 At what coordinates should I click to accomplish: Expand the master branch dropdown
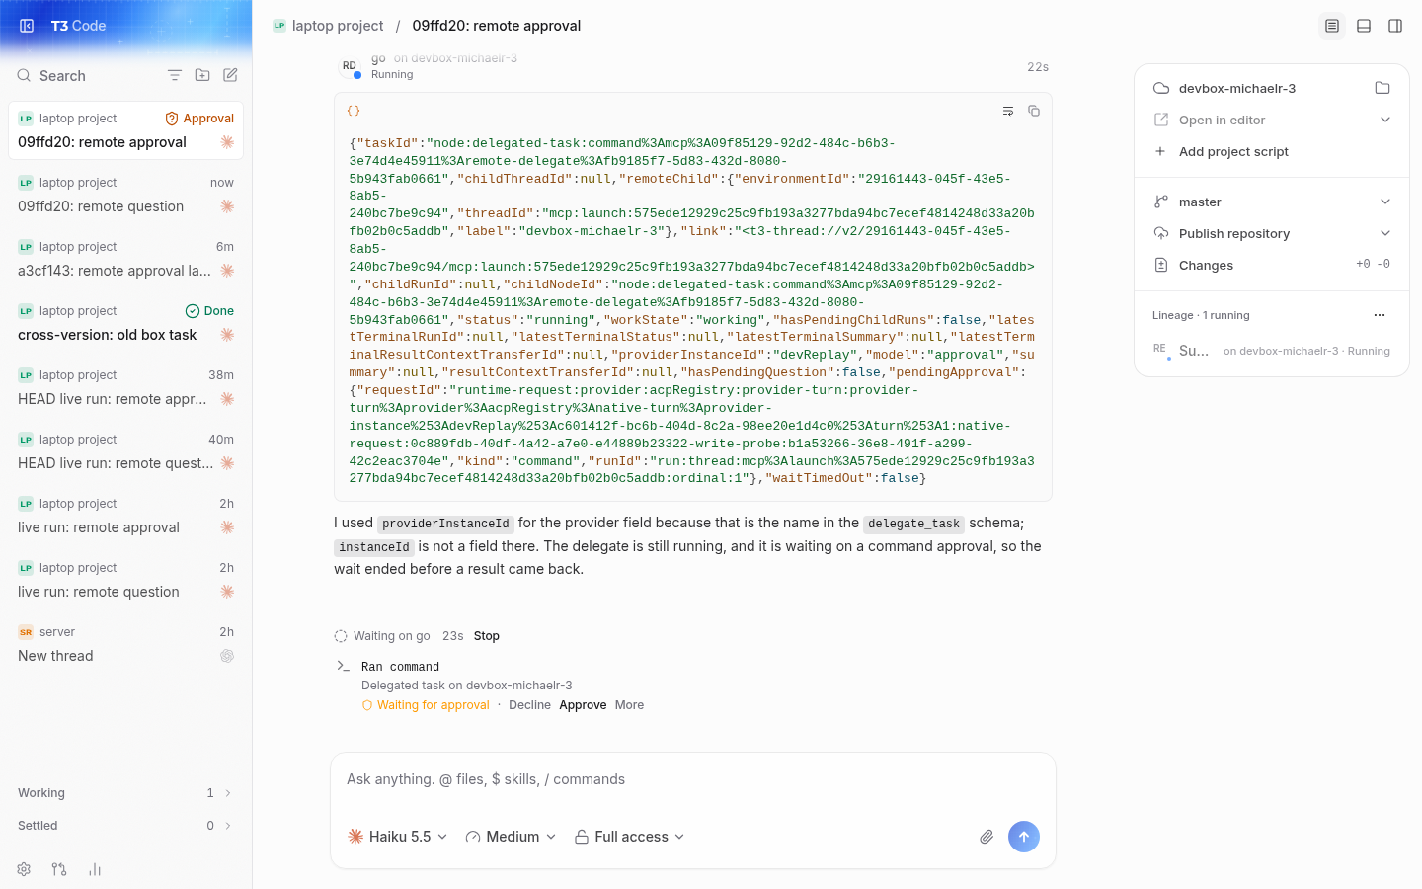point(1385,202)
